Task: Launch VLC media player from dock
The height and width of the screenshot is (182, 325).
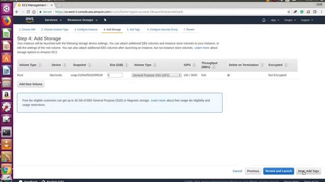Action: [7, 145]
